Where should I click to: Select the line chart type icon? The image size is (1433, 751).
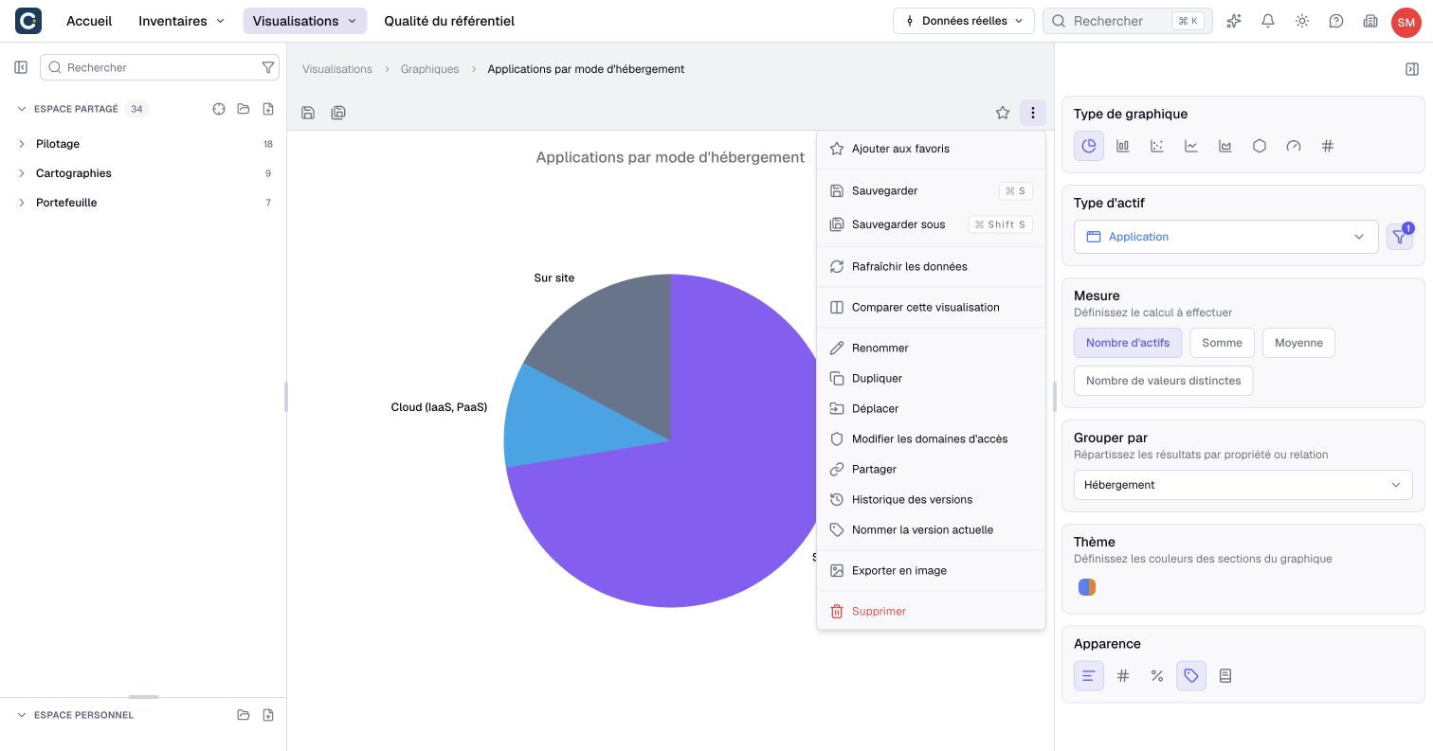tap(1191, 146)
